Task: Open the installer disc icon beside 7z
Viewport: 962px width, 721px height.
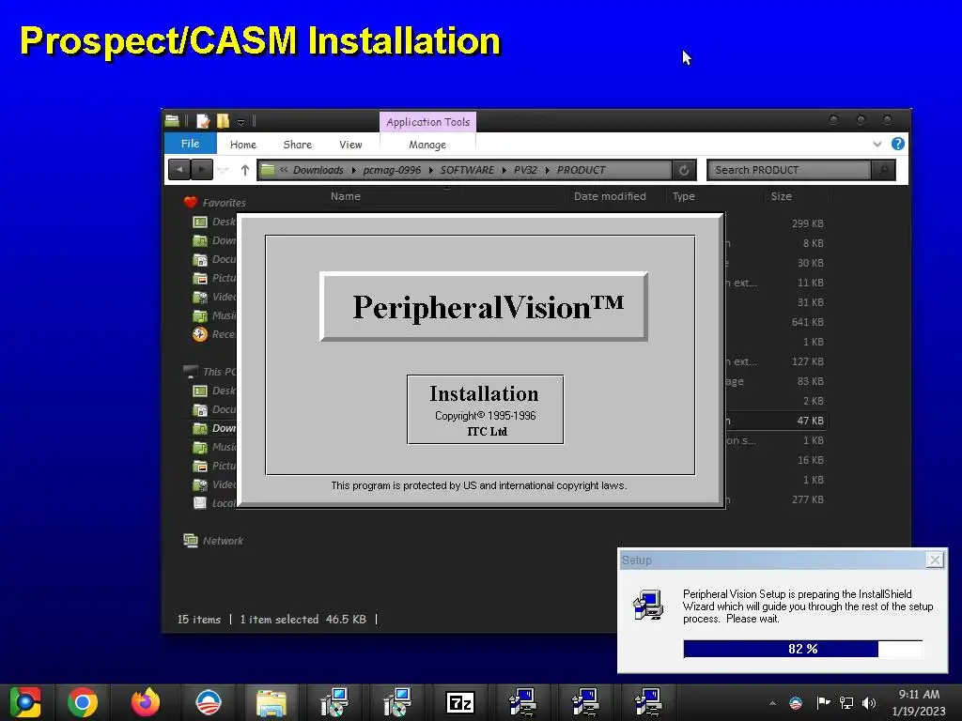Action: 397,702
